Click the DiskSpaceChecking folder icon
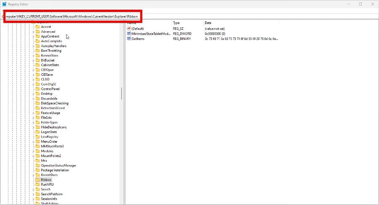 coord(37,103)
